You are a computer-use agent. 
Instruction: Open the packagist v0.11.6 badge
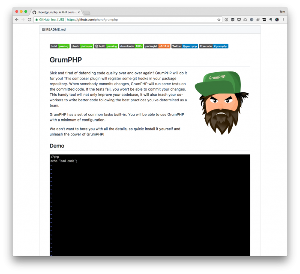point(157,46)
